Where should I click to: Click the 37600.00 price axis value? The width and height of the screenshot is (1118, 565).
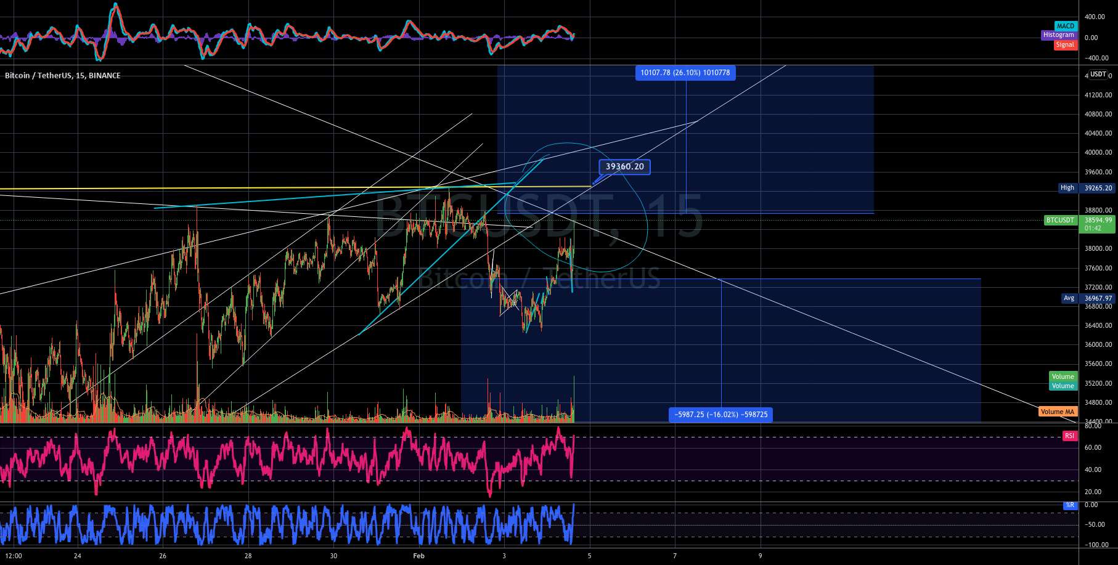point(1098,268)
